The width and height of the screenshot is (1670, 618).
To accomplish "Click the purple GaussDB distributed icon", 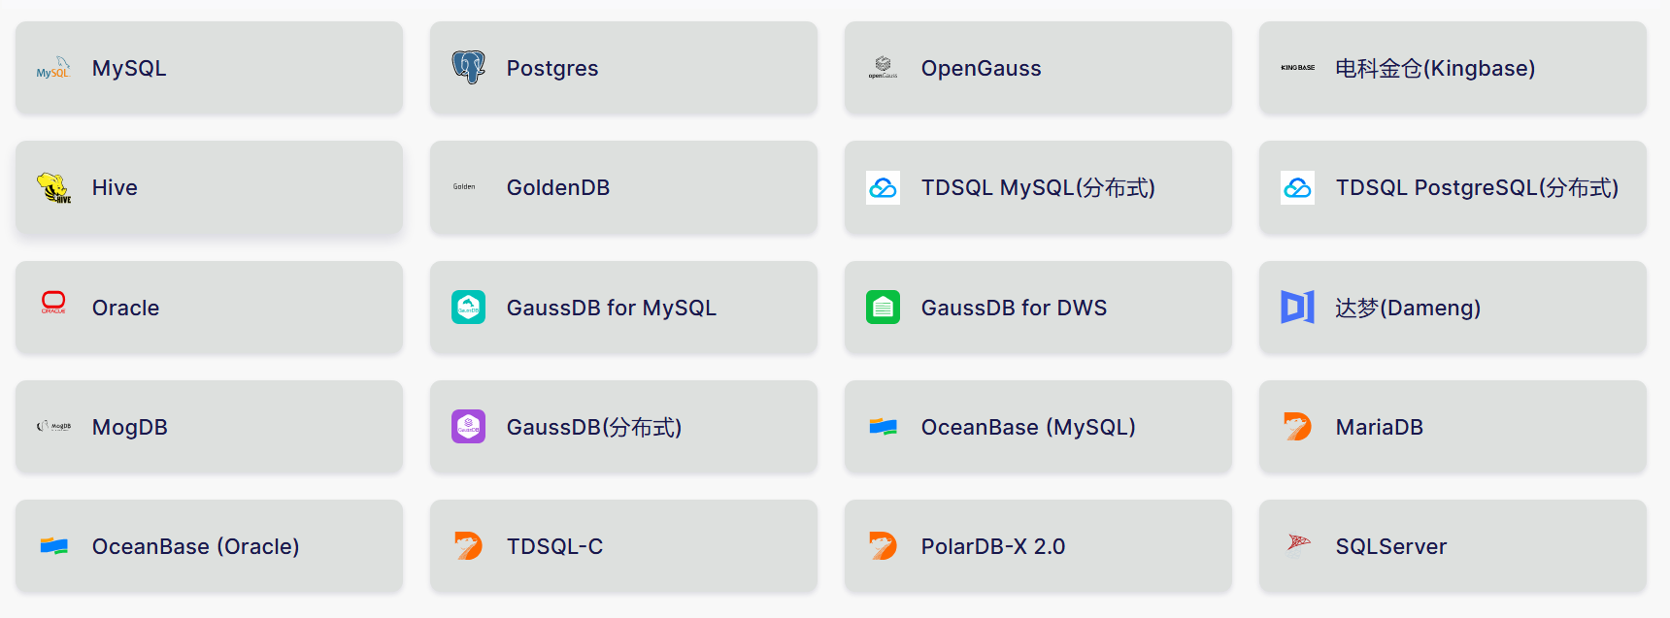I will tap(468, 427).
